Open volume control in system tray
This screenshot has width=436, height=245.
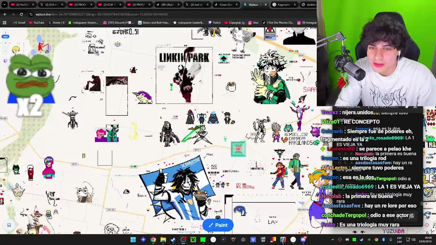[x=414, y=240]
